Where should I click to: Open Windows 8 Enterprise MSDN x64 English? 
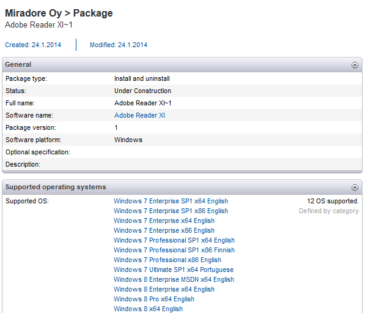point(174,279)
